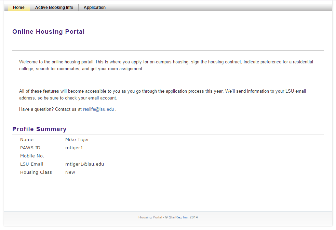Select the name value Mike Tiger
This screenshot has height=230, width=336.
coord(77,139)
